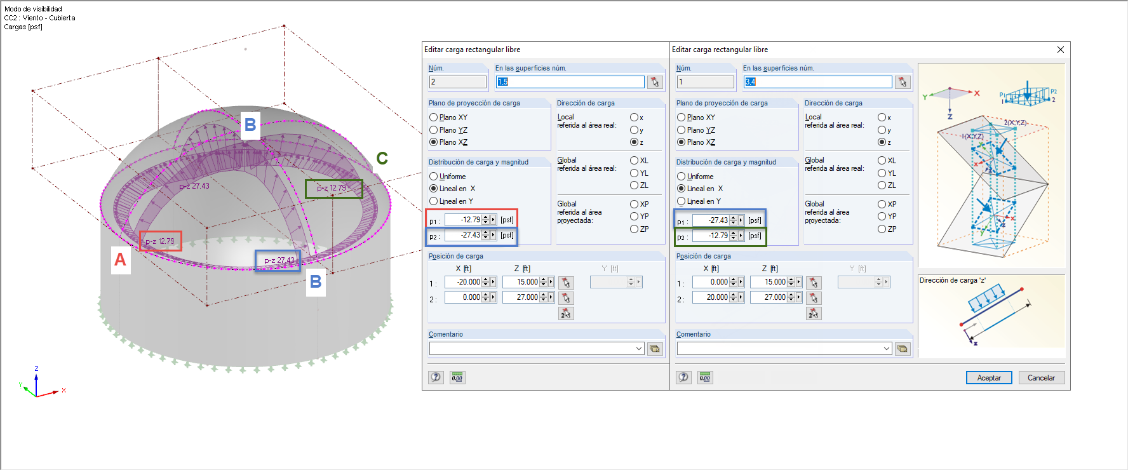Pick position 2 point in left dialog
1128x470 pixels.
(566, 298)
